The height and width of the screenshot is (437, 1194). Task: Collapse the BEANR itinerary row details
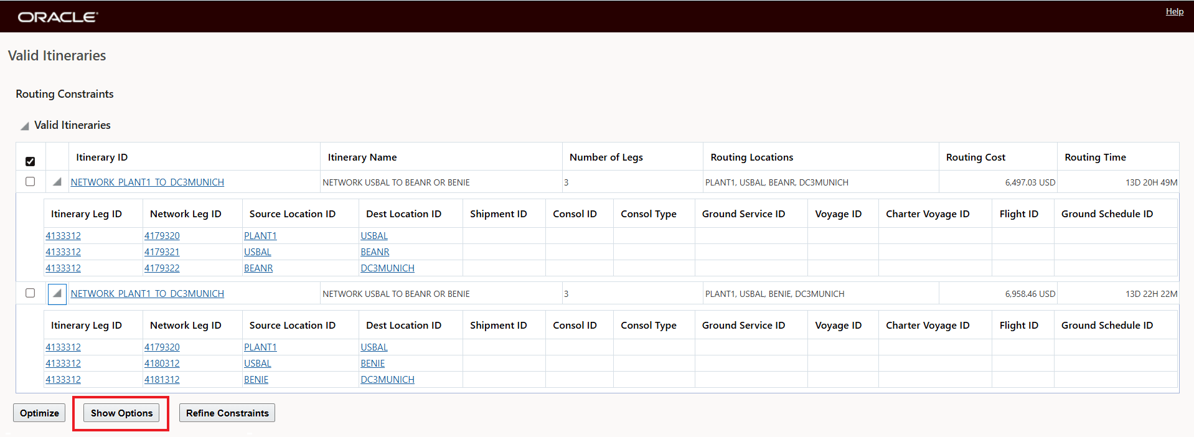coord(57,182)
